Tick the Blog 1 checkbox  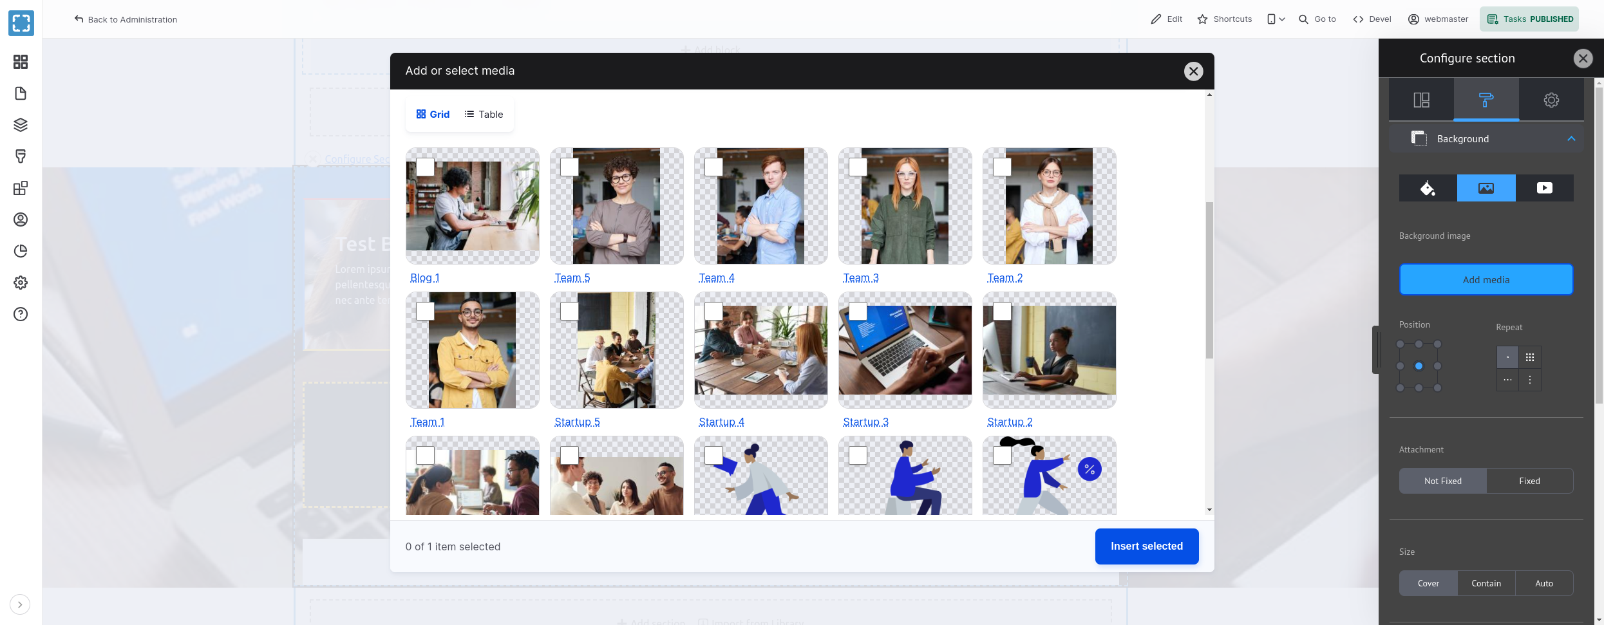(425, 167)
